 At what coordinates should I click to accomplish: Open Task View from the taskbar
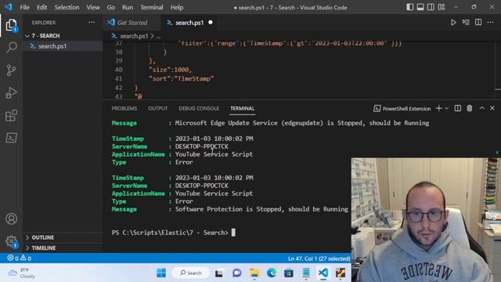pyautogui.click(x=219, y=273)
